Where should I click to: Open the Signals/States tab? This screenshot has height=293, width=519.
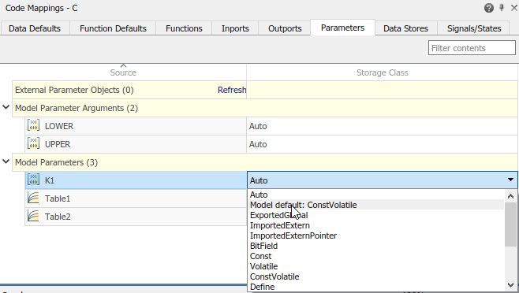pos(474,28)
